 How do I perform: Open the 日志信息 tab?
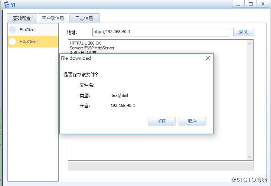pyautogui.click(x=84, y=18)
